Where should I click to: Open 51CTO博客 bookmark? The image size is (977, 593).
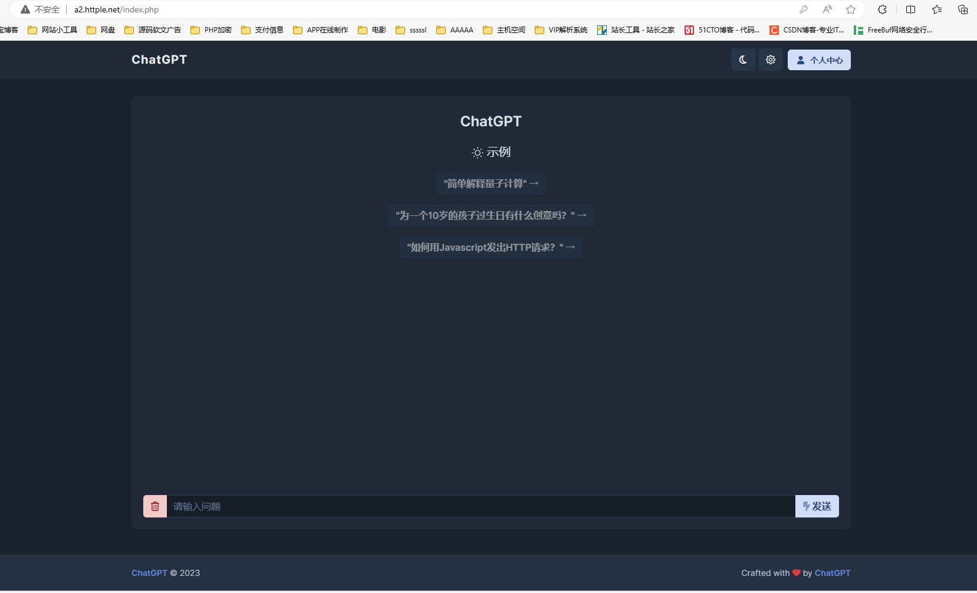pos(722,30)
